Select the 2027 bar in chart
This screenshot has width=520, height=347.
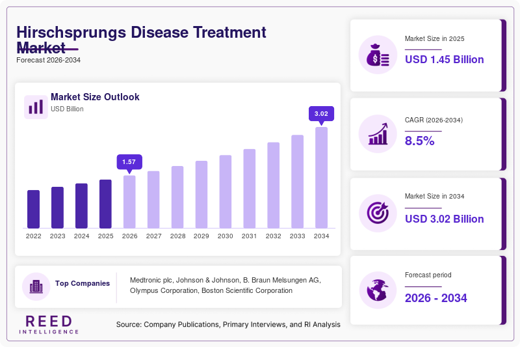[153, 200]
